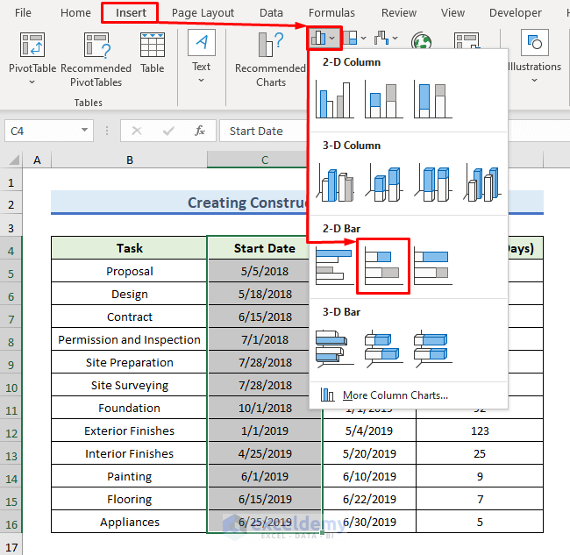Select column B header

click(x=129, y=160)
